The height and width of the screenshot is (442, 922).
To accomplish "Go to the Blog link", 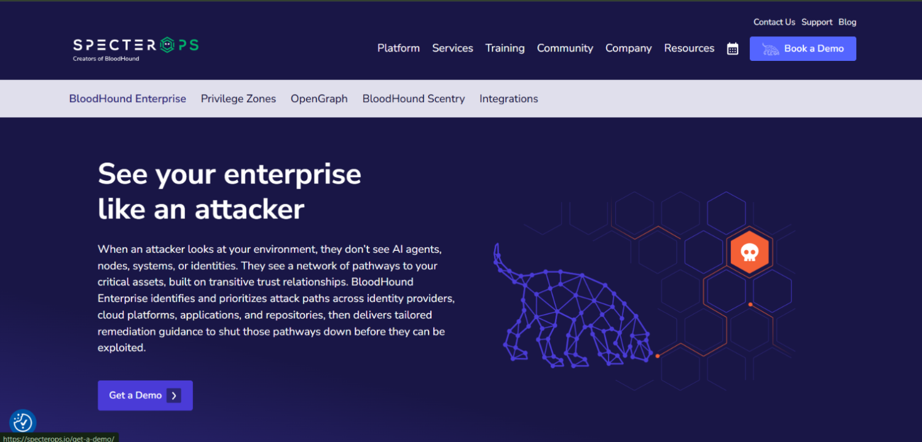I will coord(847,22).
